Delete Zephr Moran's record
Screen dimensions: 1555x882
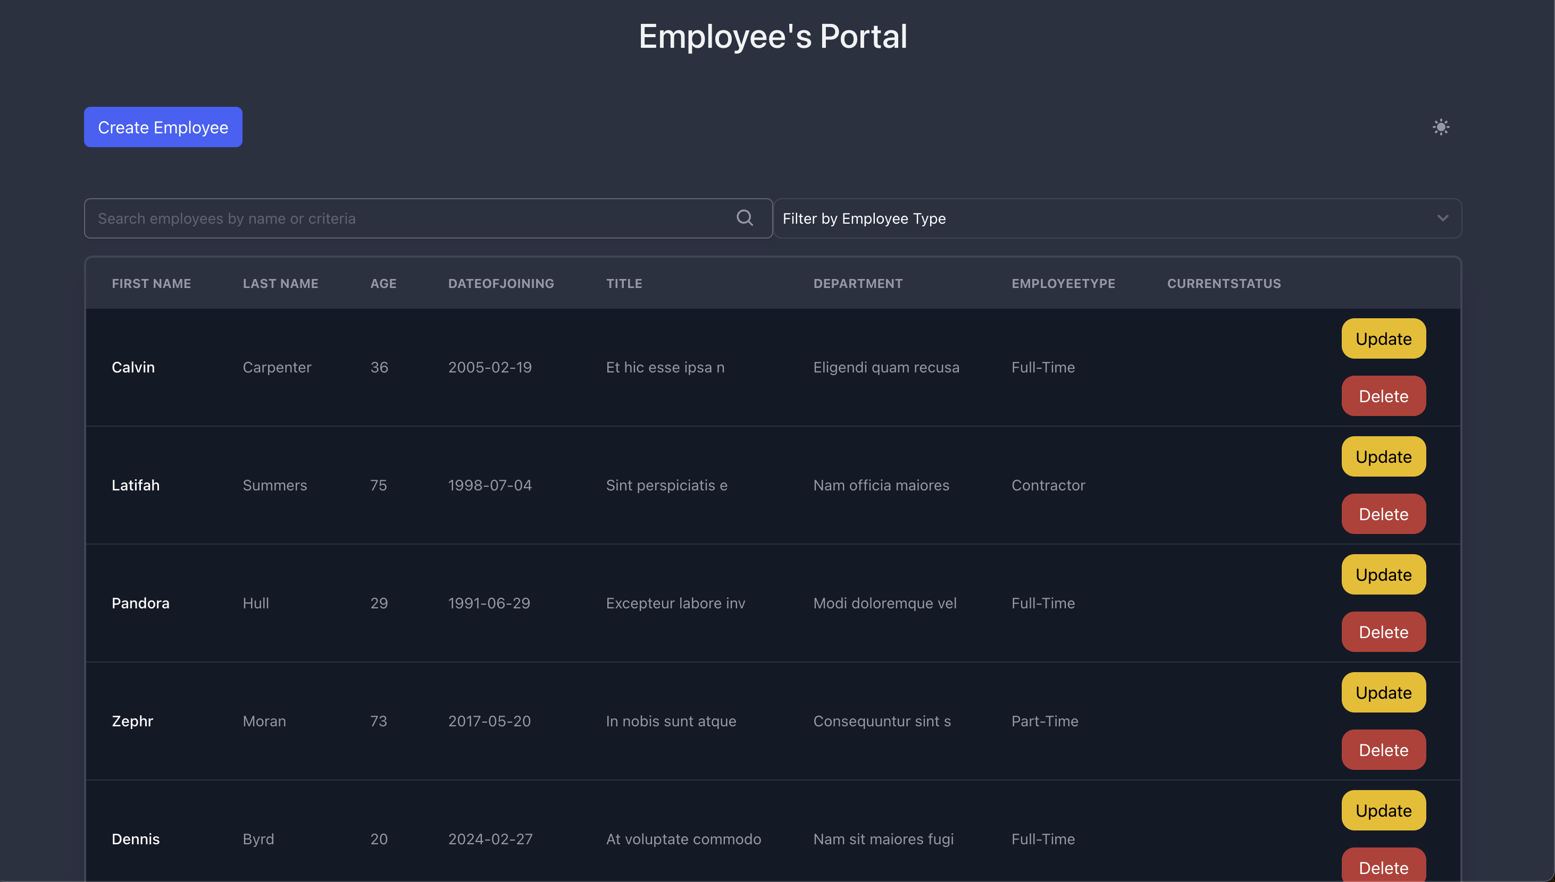coord(1383,750)
